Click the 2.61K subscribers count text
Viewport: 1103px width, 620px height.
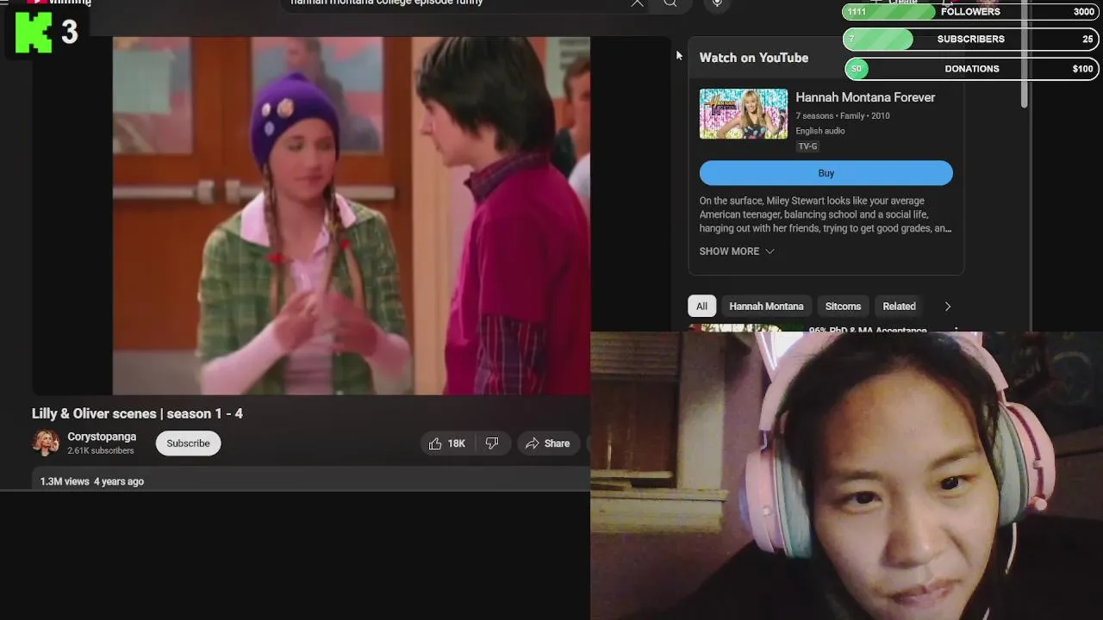101,450
